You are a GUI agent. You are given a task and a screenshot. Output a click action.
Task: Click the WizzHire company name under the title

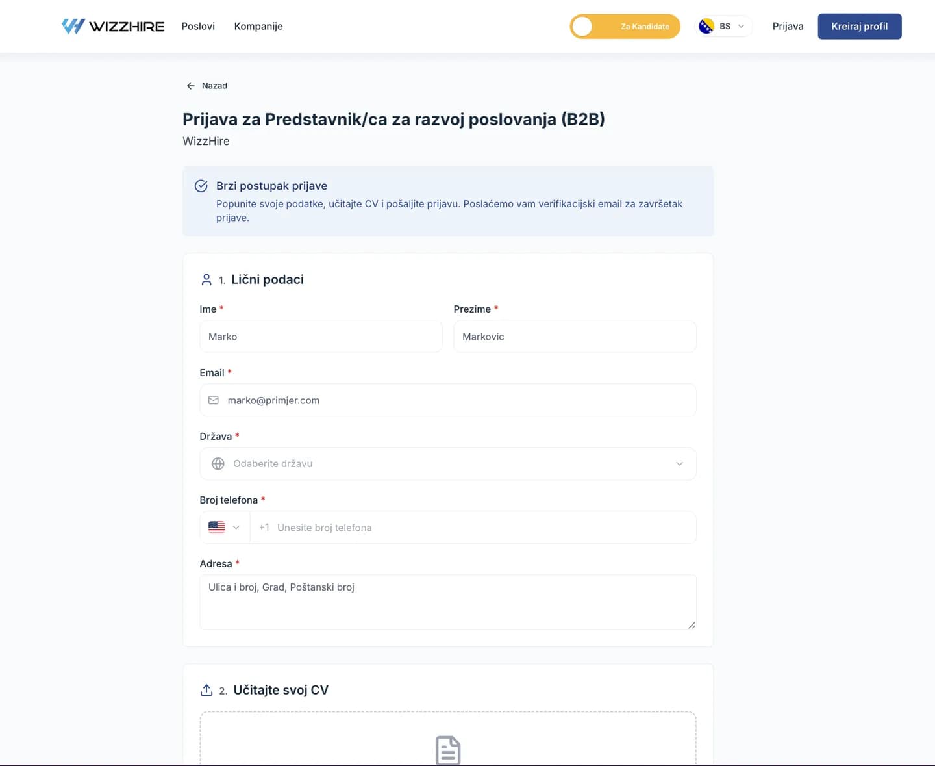click(x=206, y=141)
